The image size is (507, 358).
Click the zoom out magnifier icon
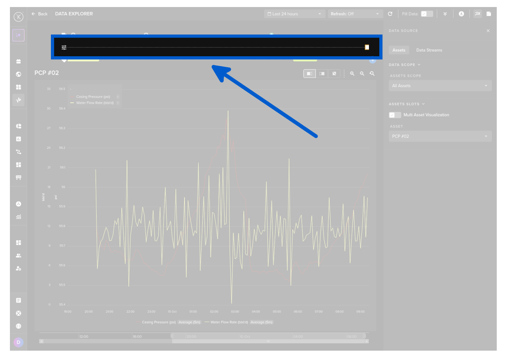click(362, 74)
